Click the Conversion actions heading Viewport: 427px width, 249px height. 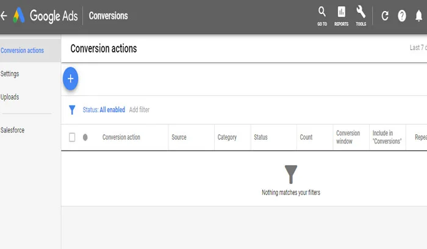click(104, 48)
